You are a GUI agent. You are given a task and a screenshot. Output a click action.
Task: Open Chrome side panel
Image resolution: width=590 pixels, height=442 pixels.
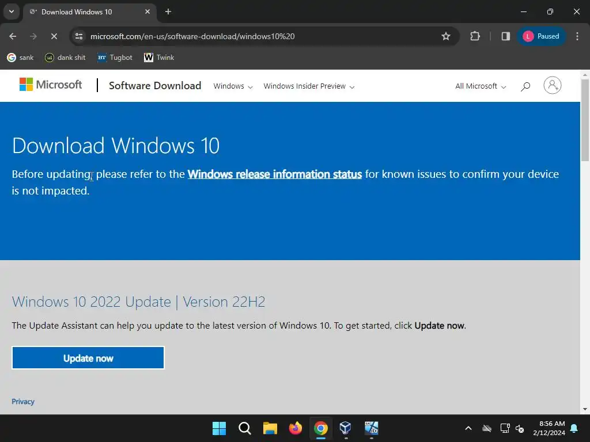point(506,36)
